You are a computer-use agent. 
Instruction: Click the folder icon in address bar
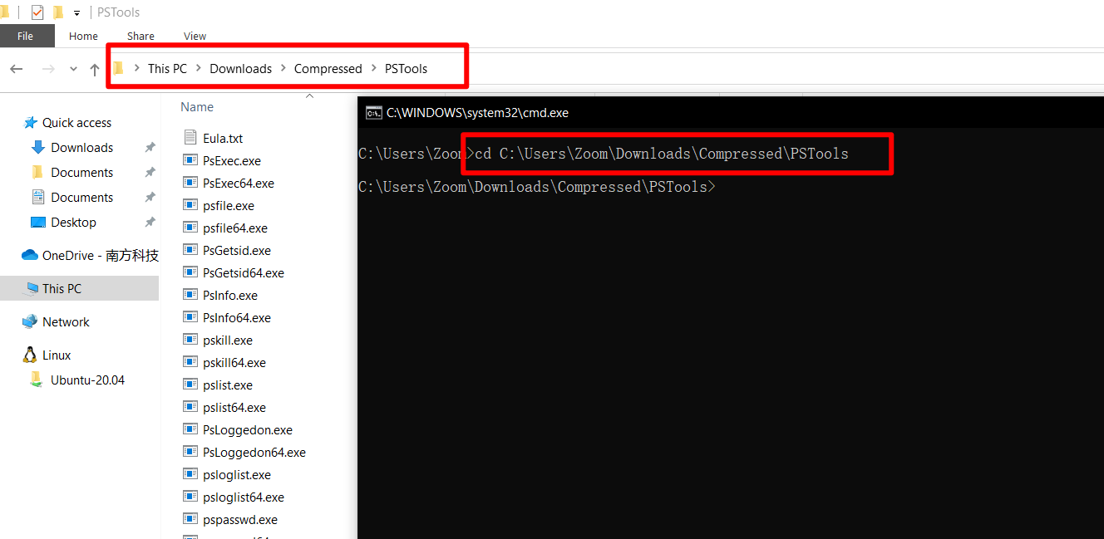(x=119, y=68)
